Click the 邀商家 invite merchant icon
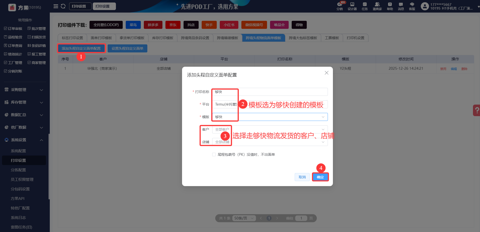 (x=377, y=6)
